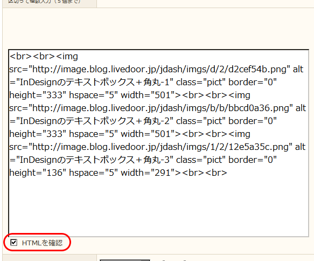Click the first border="0" attribute
Image resolution: width=314 pixels, height=261 pixels.
(253, 83)
